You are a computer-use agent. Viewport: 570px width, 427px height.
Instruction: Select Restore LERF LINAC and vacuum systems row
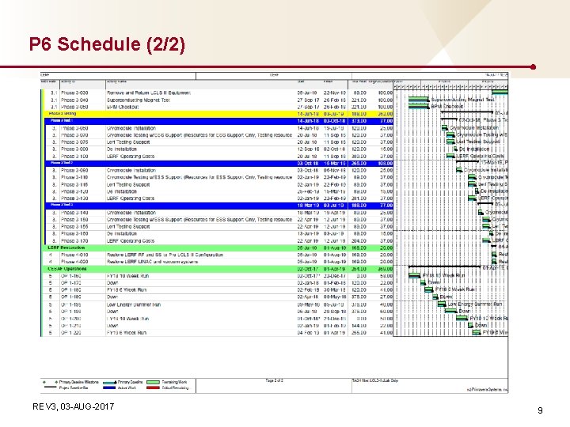(x=218, y=262)
